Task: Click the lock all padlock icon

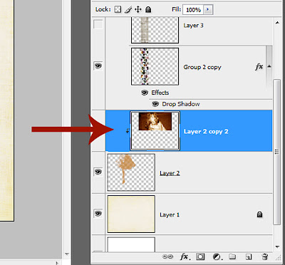Action: coord(148,9)
